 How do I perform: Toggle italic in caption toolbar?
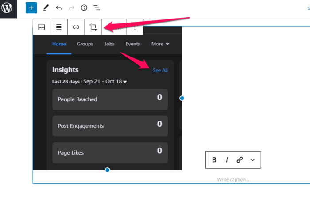click(227, 160)
